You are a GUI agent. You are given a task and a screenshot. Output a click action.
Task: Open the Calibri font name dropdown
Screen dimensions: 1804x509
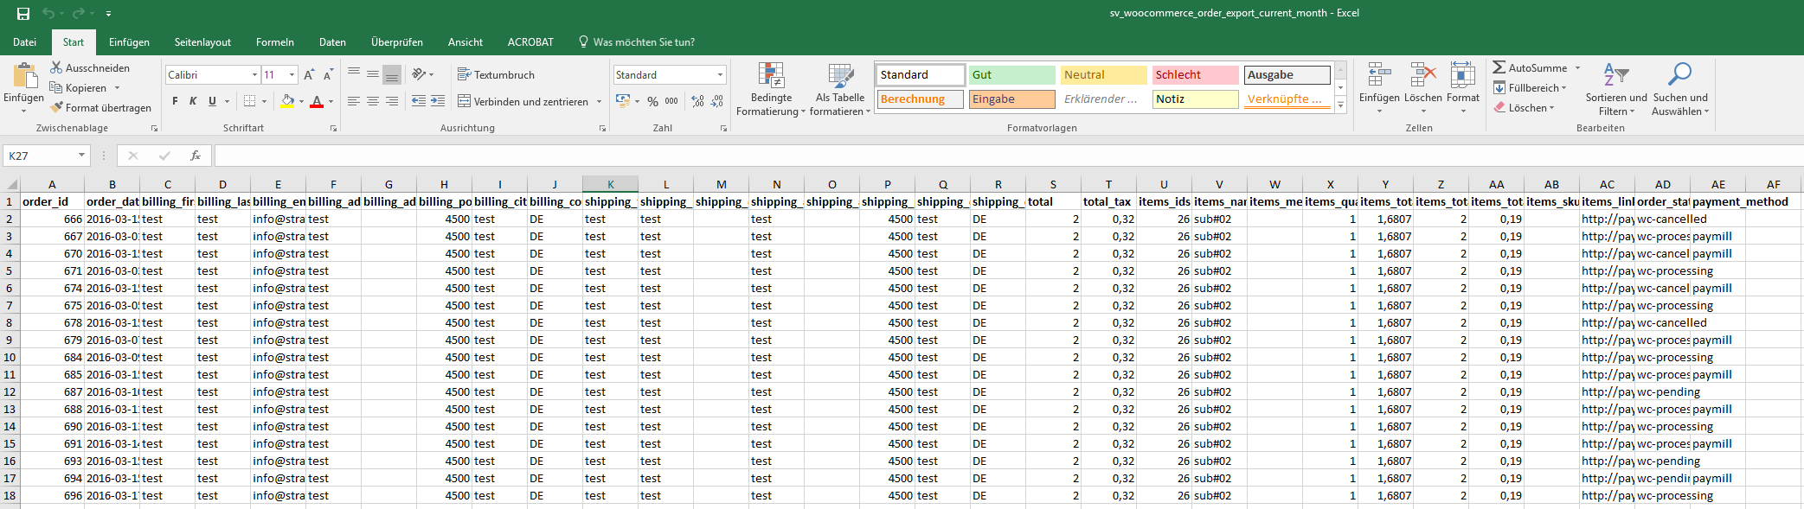click(x=254, y=75)
